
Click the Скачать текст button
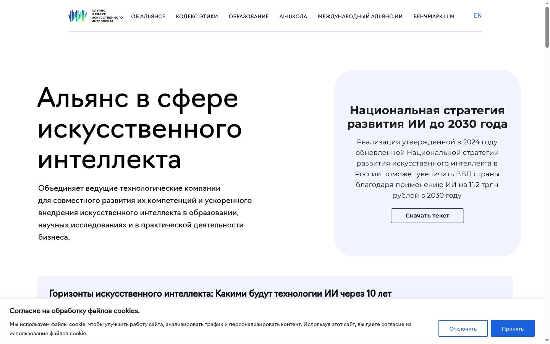tap(427, 216)
